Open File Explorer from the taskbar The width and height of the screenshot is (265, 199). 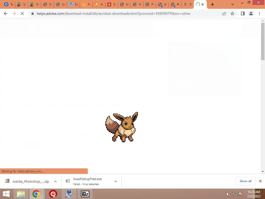coord(21,194)
